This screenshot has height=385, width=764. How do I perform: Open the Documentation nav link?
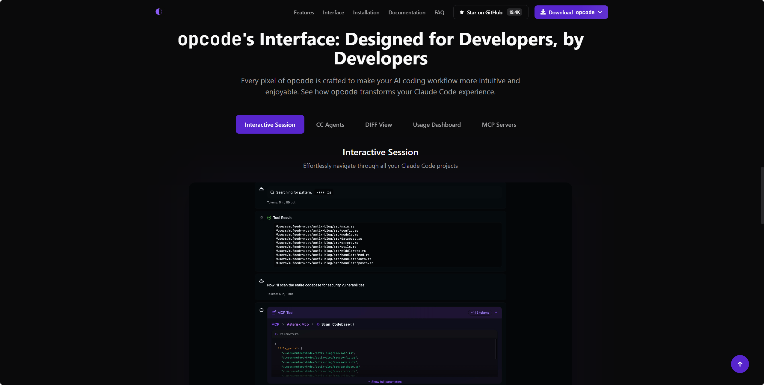pyautogui.click(x=407, y=12)
